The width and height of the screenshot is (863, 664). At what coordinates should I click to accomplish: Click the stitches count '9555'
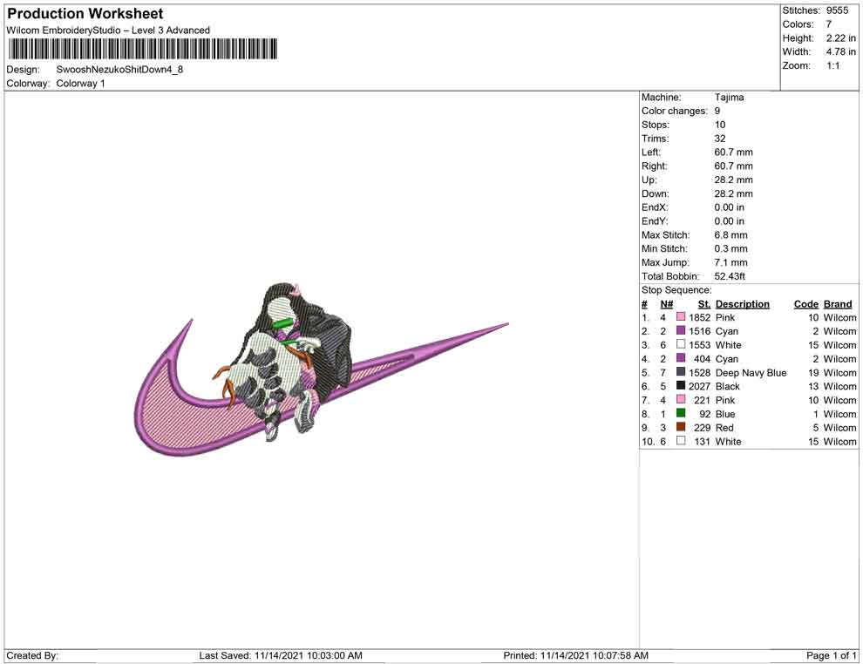838,10
